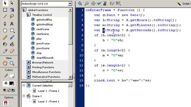Viewport: 191px width, 107px height.
Task: Click actions toolbox scroll down arrow
Action: click(x=70, y=77)
